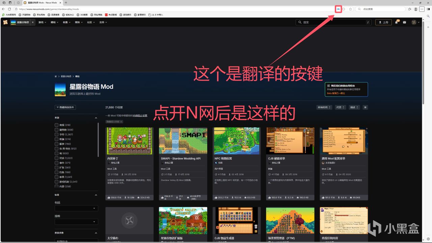
Task: Click the 隐藏筛选条件 filter button
Action: pos(65,107)
